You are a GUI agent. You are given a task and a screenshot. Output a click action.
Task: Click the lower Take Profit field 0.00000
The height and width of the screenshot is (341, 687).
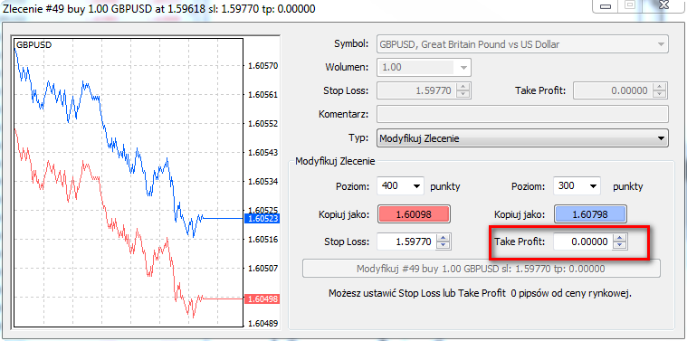[583, 242]
